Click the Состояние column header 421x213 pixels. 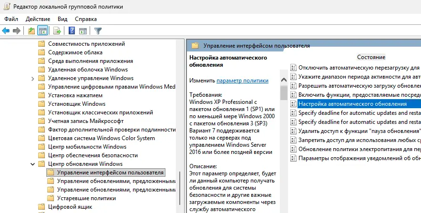(371, 57)
